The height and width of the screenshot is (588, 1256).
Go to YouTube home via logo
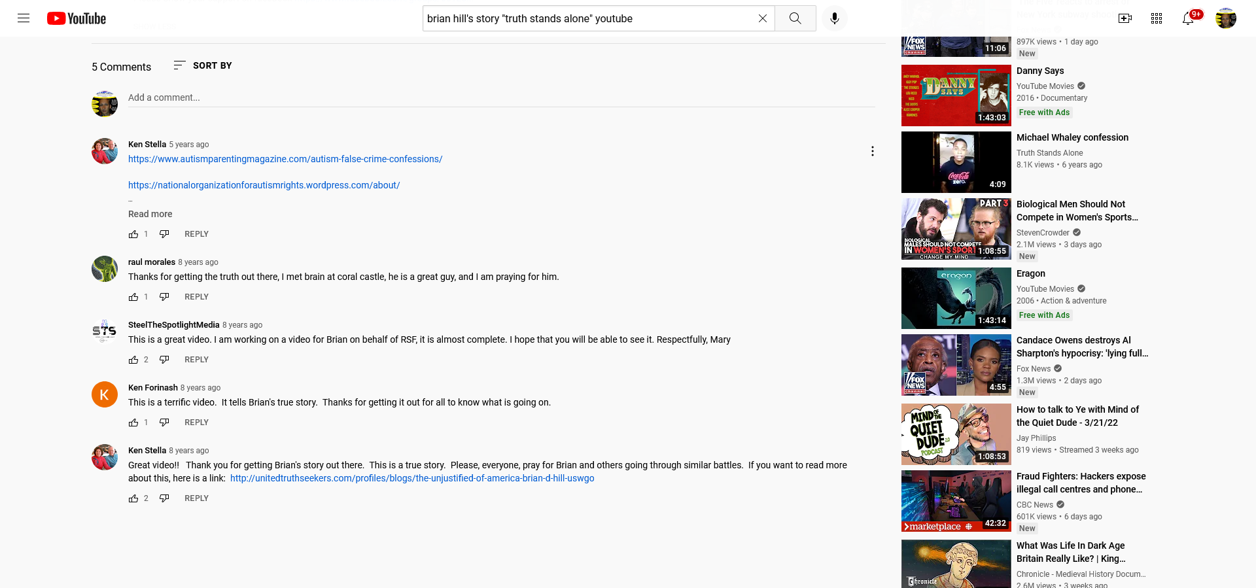[77, 18]
